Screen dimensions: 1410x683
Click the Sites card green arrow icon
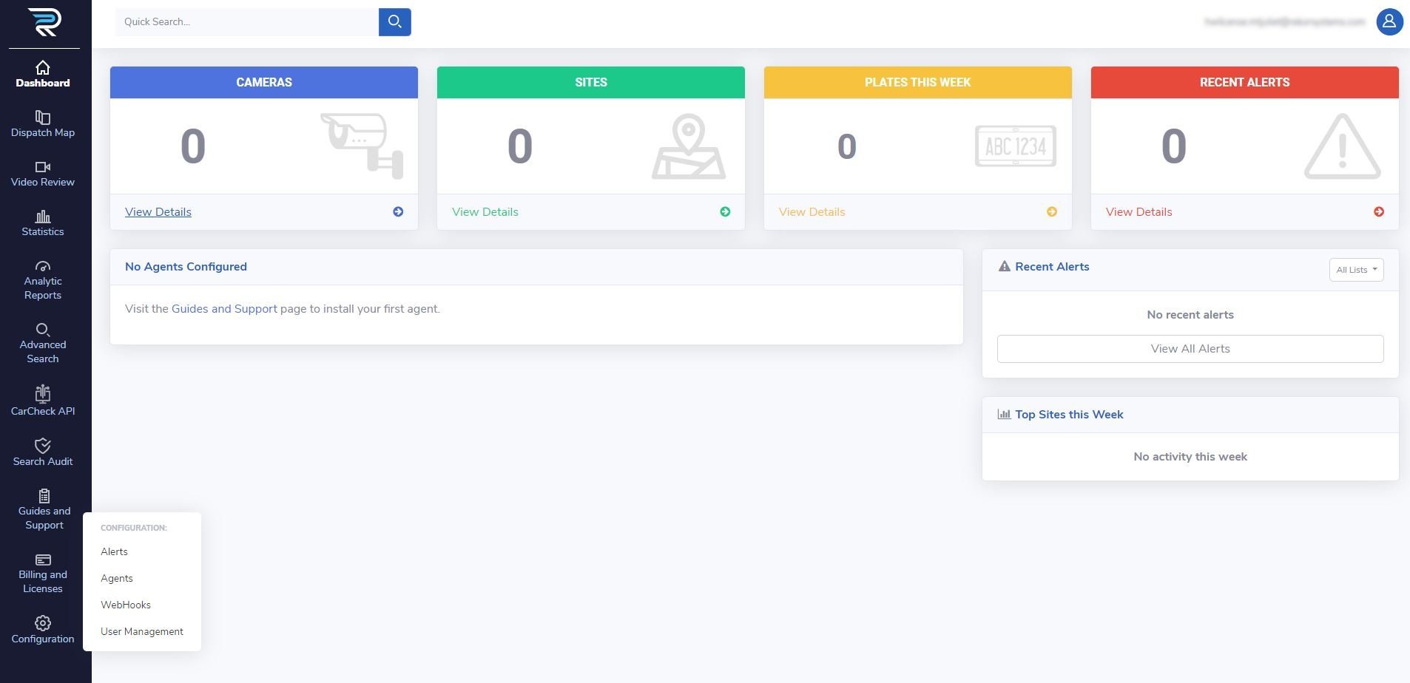click(x=725, y=212)
